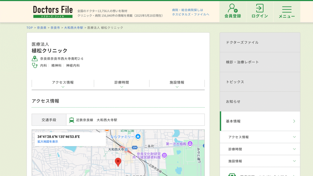Open 検診・治療レポート in the sidebar
The width and height of the screenshot is (313, 176).
(x=260, y=62)
